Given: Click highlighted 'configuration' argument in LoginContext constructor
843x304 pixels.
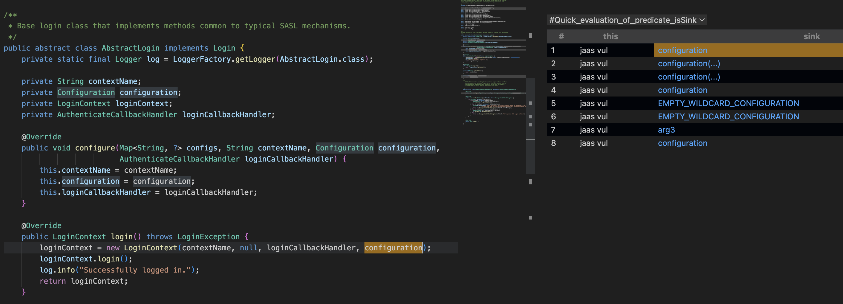Looking at the screenshot, I should click(393, 248).
